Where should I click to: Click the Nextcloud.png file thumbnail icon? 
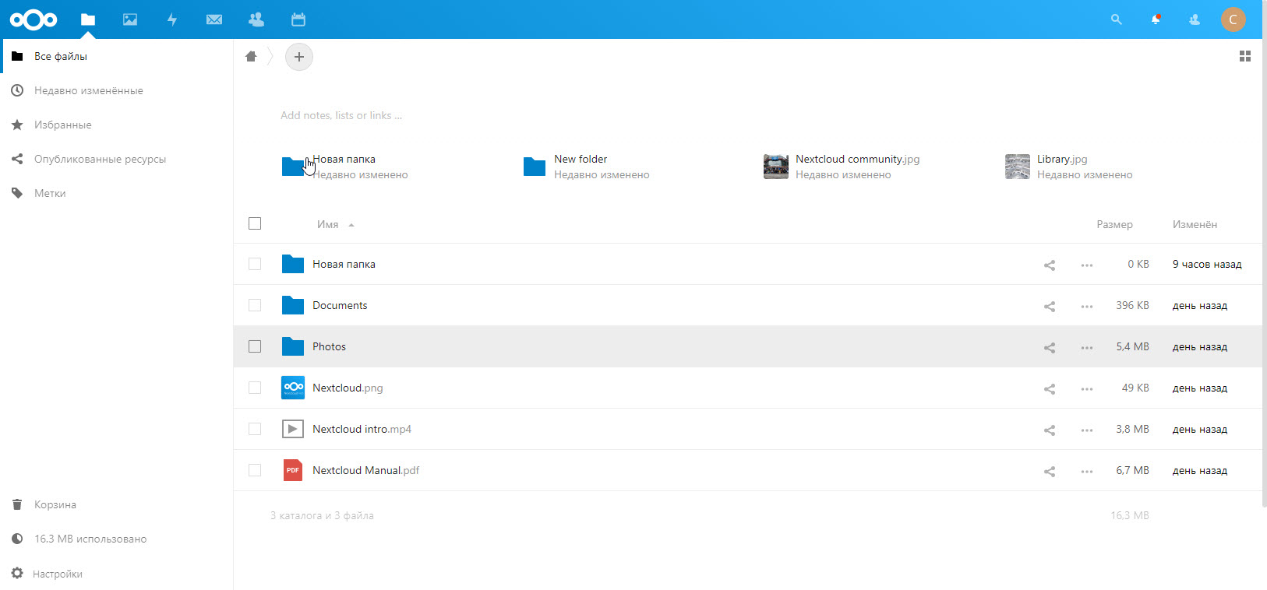(x=293, y=388)
